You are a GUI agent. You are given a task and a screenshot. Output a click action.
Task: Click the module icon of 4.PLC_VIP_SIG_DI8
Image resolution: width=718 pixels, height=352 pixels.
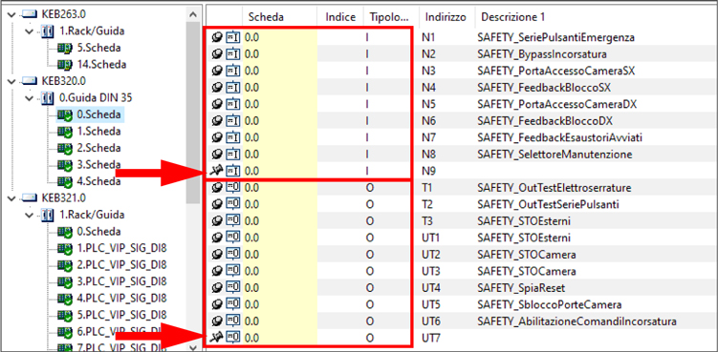click(65, 299)
